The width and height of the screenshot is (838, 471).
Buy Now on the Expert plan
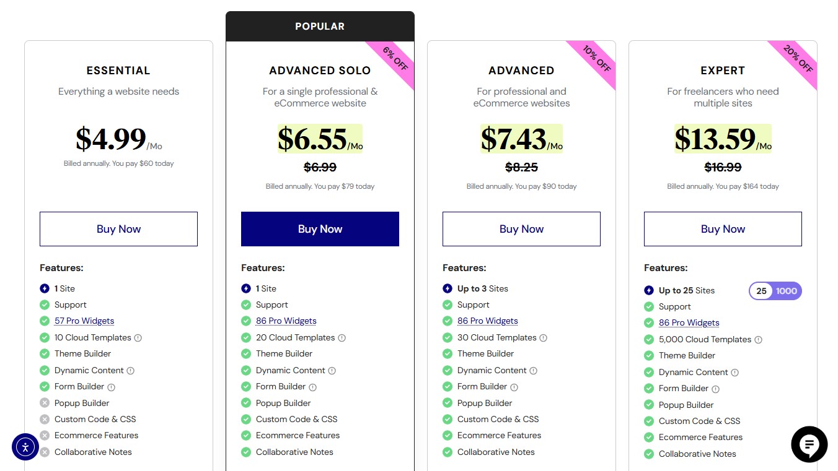coord(723,228)
